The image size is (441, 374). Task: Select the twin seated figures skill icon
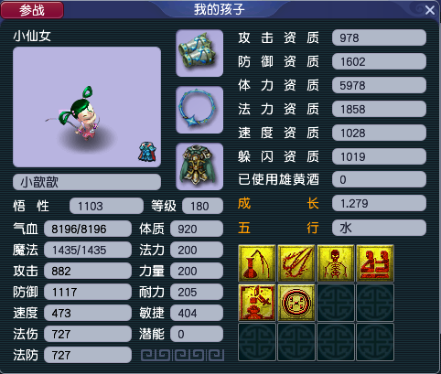click(375, 263)
